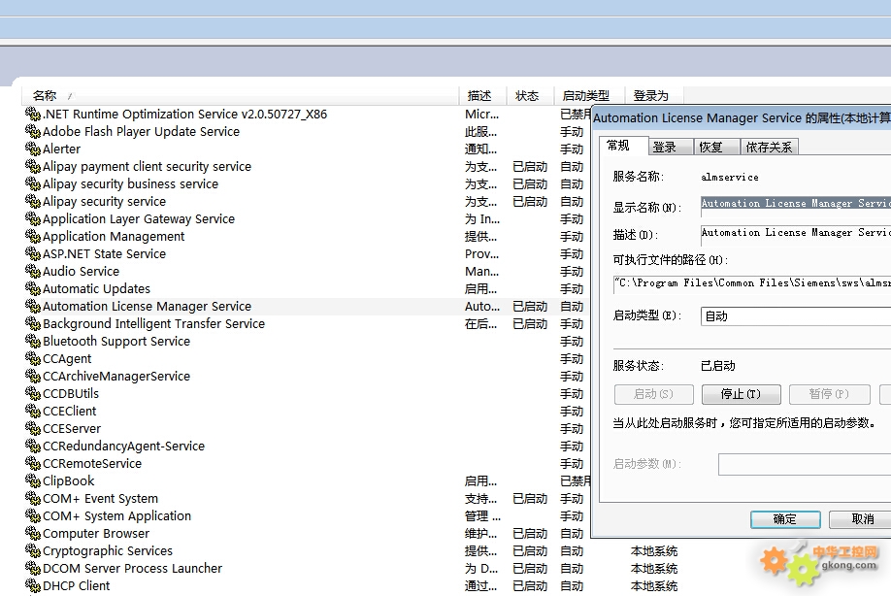Open the 恢复 tab
This screenshot has width=891, height=596.
pos(716,148)
